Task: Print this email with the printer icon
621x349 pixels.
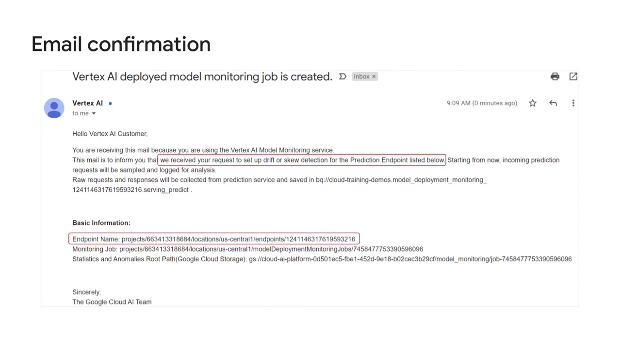Action: point(555,77)
